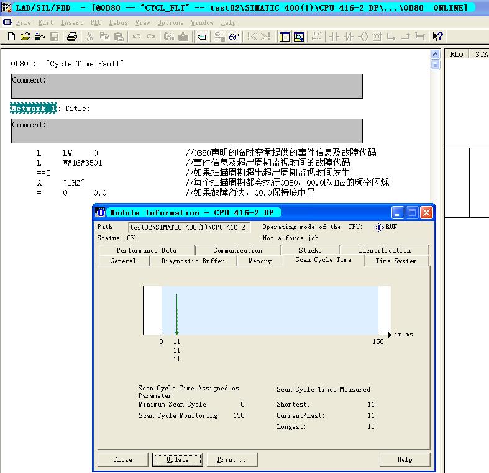Click the OB80 block comment box

point(187,86)
